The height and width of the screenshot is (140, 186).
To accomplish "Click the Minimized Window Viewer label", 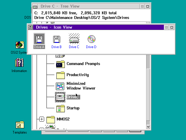I will click(81, 86).
